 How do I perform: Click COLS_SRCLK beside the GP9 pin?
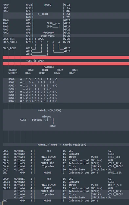pyautogui.click(x=10, y=42)
